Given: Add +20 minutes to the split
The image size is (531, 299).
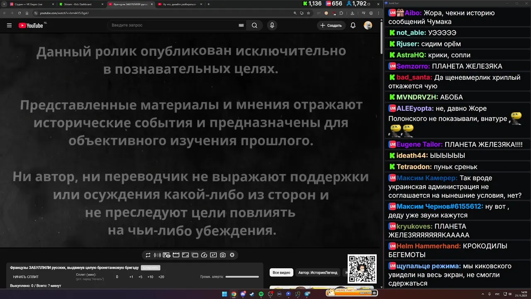Looking at the screenshot, I should tap(161, 277).
